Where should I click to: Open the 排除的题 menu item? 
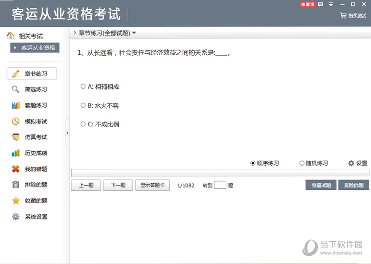pos(36,185)
